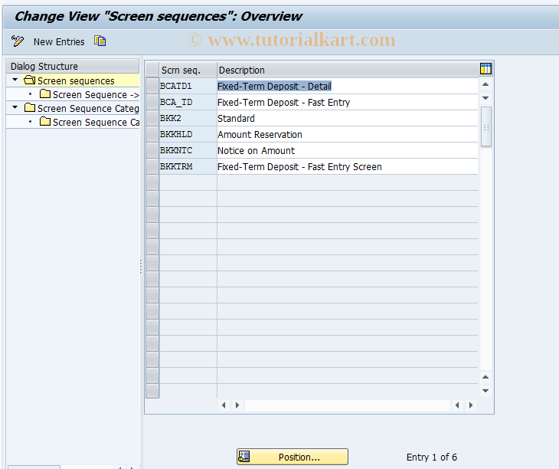
Task: Click the top scroll-up arrow of table
Action: (485, 84)
